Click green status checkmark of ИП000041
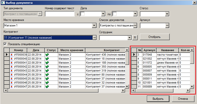 47,63
